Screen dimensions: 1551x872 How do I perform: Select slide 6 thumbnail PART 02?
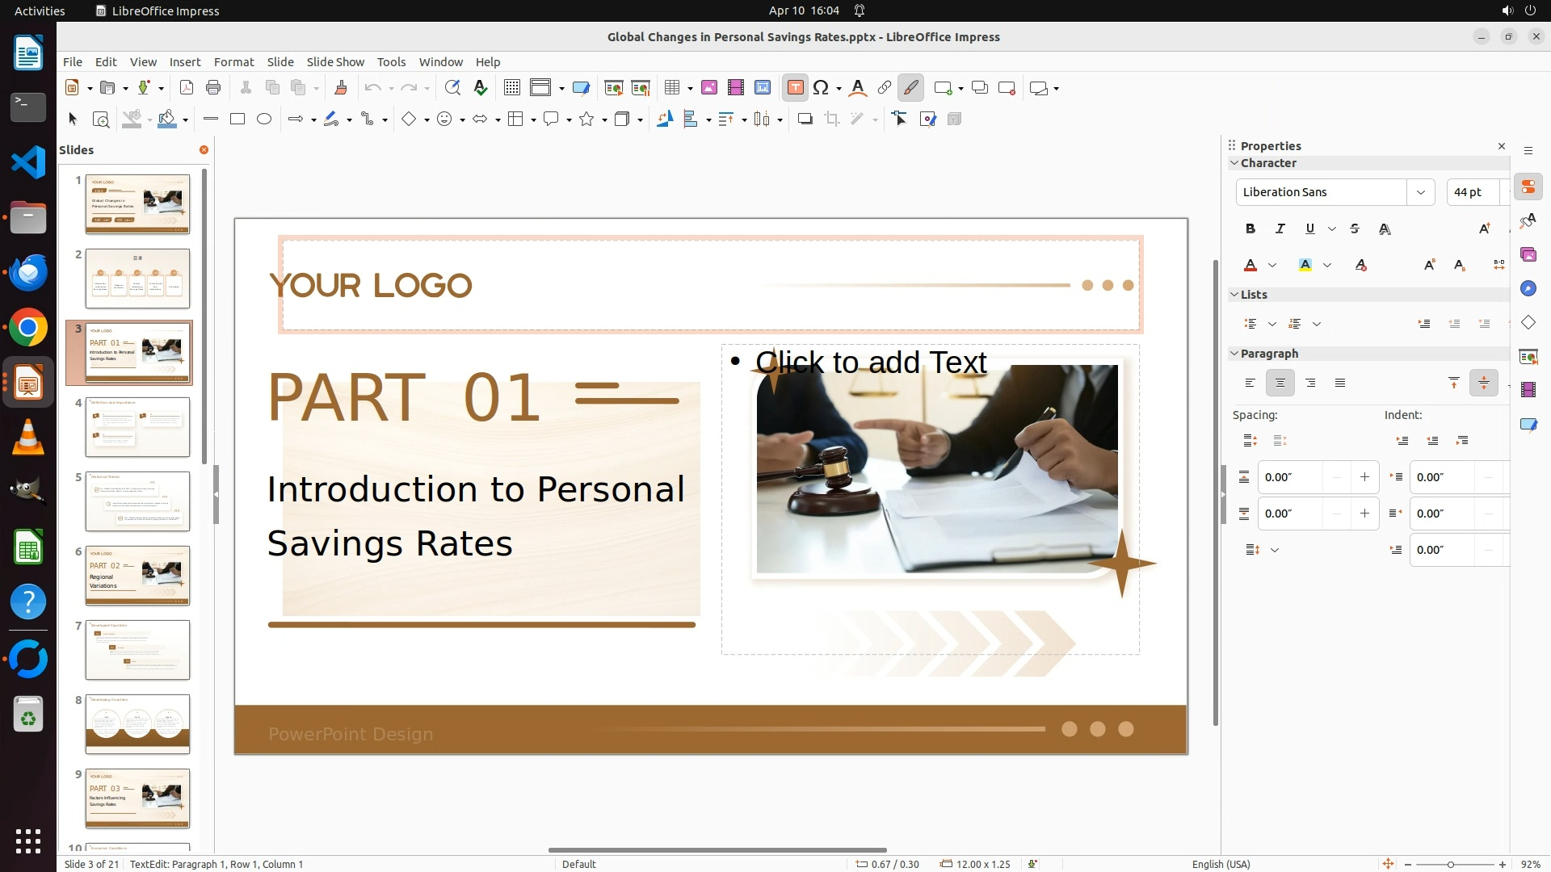pyautogui.click(x=138, y=576)
